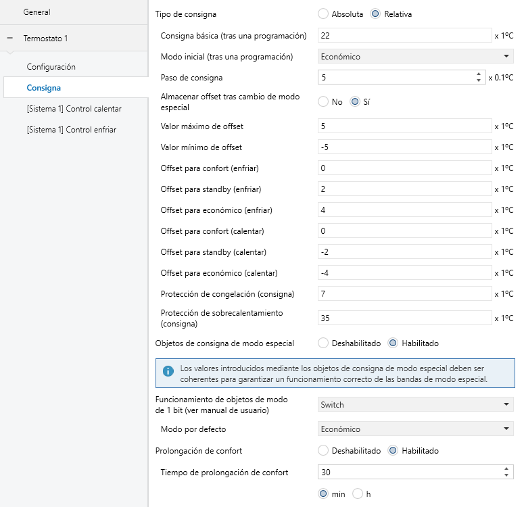This screenshot has width=524, height=507.
Task: Set Objetos de consigna to Deshabilitado
Action: tap(323, 343)
